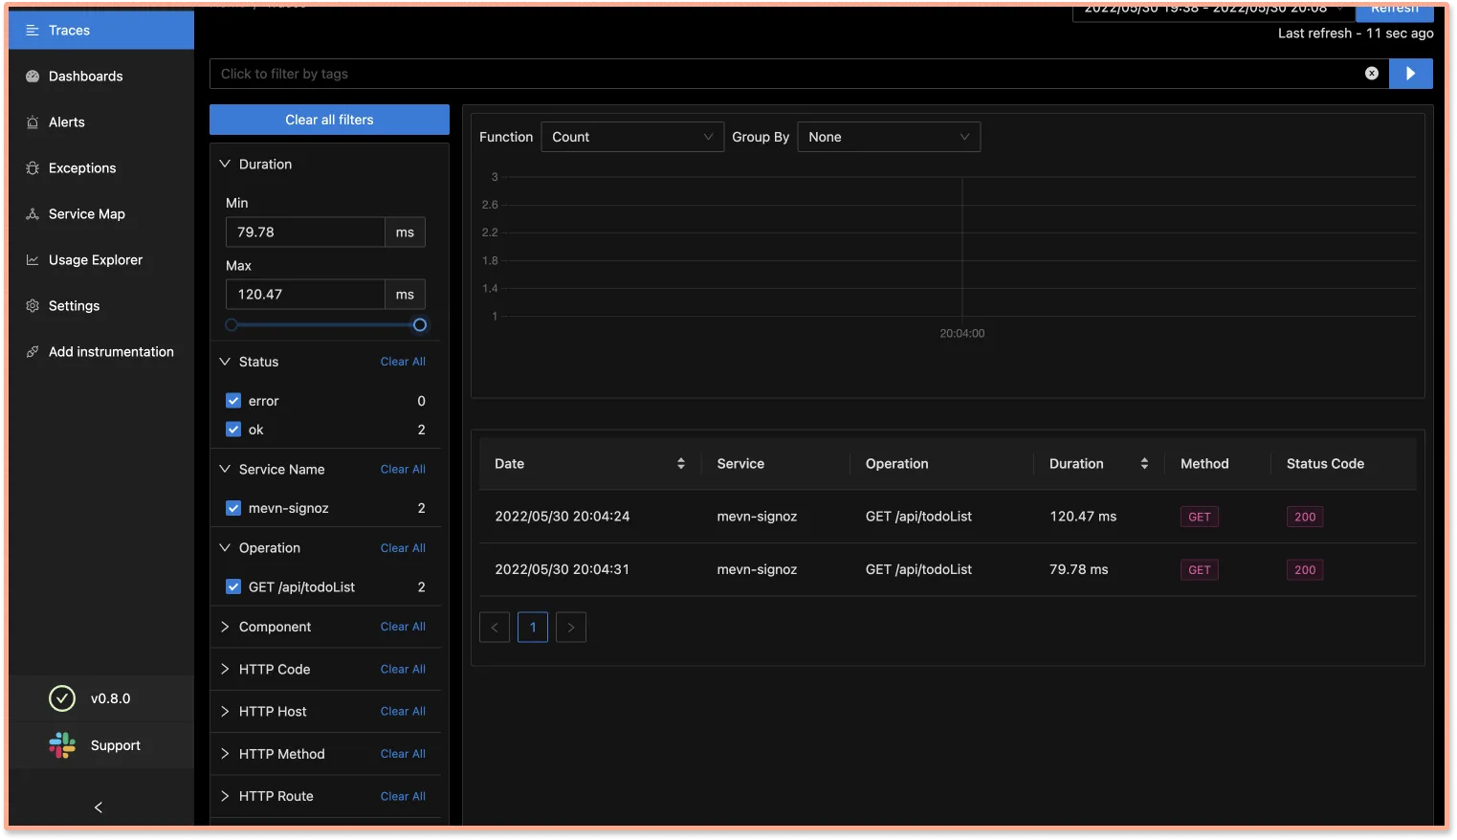The width and height of the screenshot is (1457, 840).
Task: Uncheck the GET /api/todoList operation filter
Action: click(233, 586)
